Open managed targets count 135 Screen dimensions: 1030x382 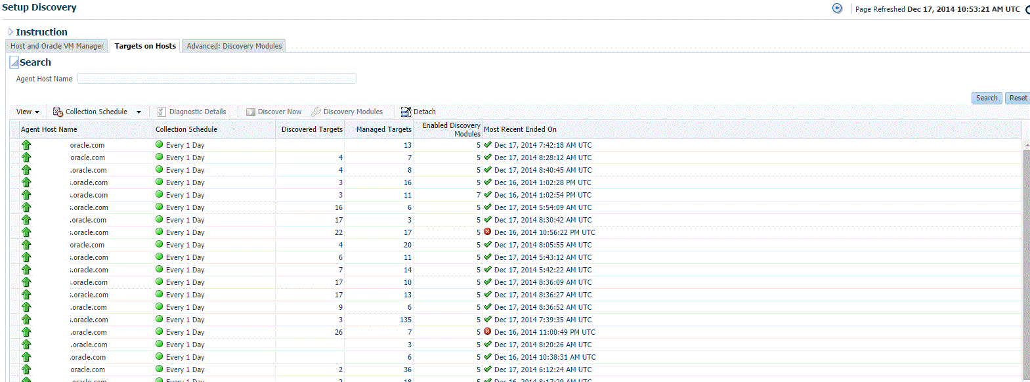coord(406,320)
